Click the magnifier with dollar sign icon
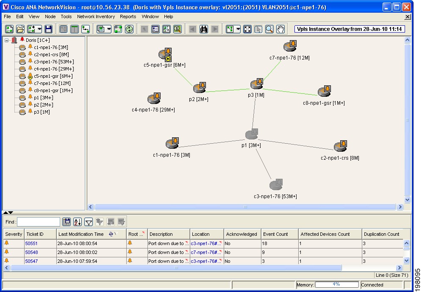This screenshot has height=292, width=422. (178, 29)
